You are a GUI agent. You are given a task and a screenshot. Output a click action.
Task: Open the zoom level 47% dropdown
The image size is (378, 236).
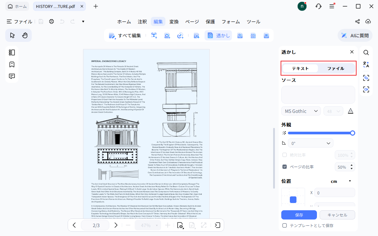click(148, 225)
